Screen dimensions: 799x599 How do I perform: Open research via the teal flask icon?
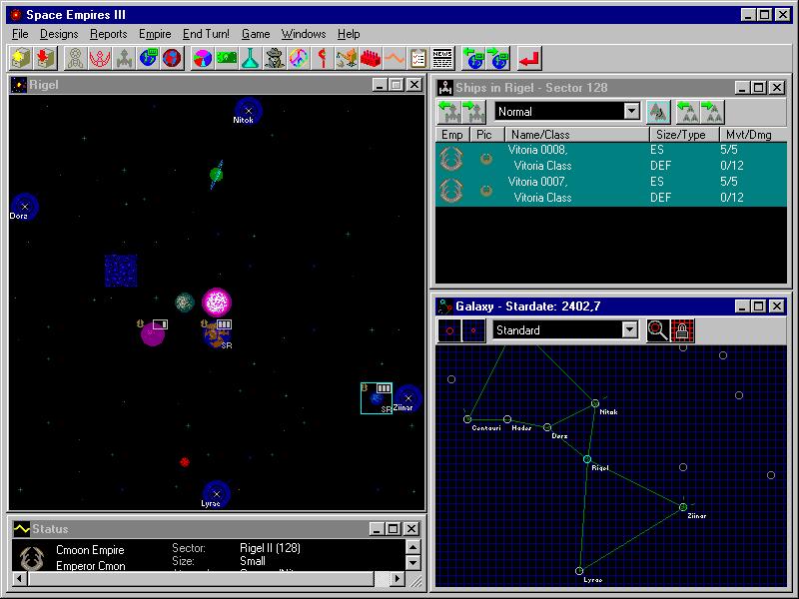tap(251, 59)
